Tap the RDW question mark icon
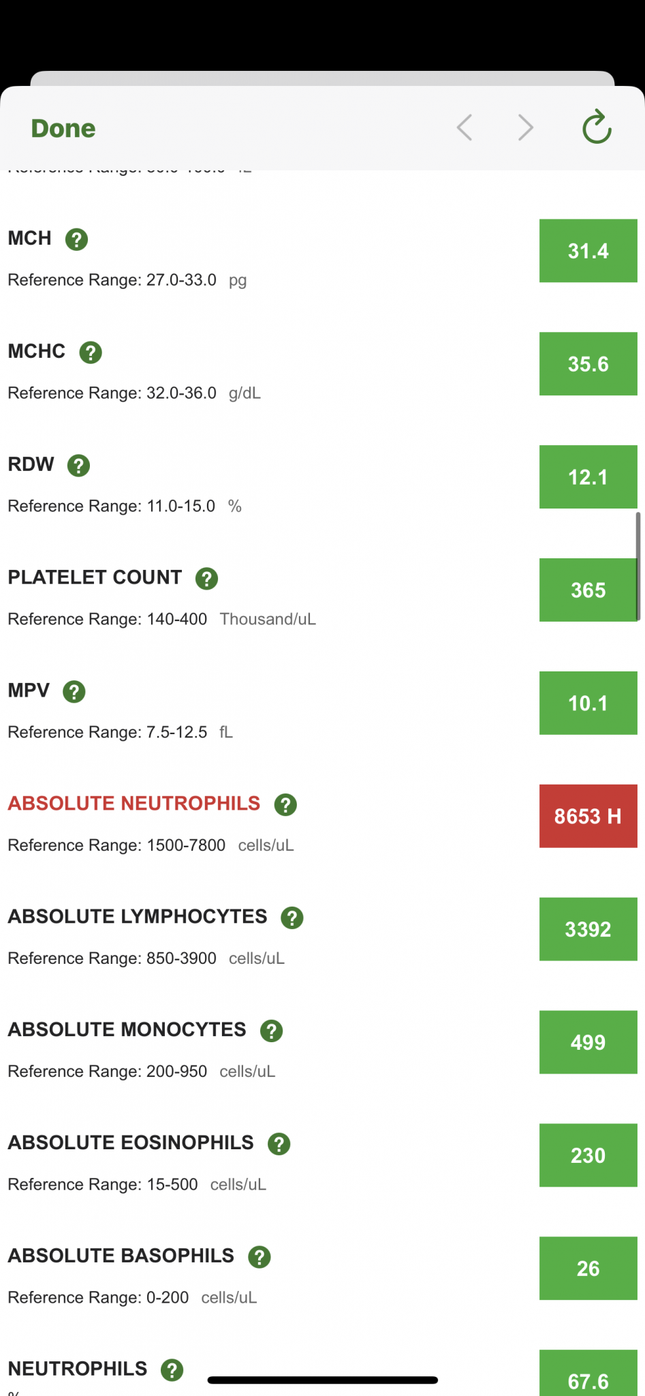Viewport: 645px width, 1396px height. pos(78,466)
